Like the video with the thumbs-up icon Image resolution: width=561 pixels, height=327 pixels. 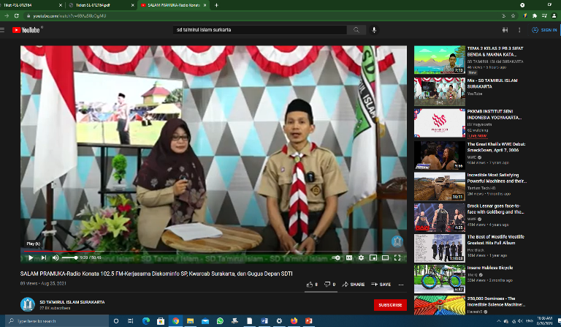pos(310,285)
